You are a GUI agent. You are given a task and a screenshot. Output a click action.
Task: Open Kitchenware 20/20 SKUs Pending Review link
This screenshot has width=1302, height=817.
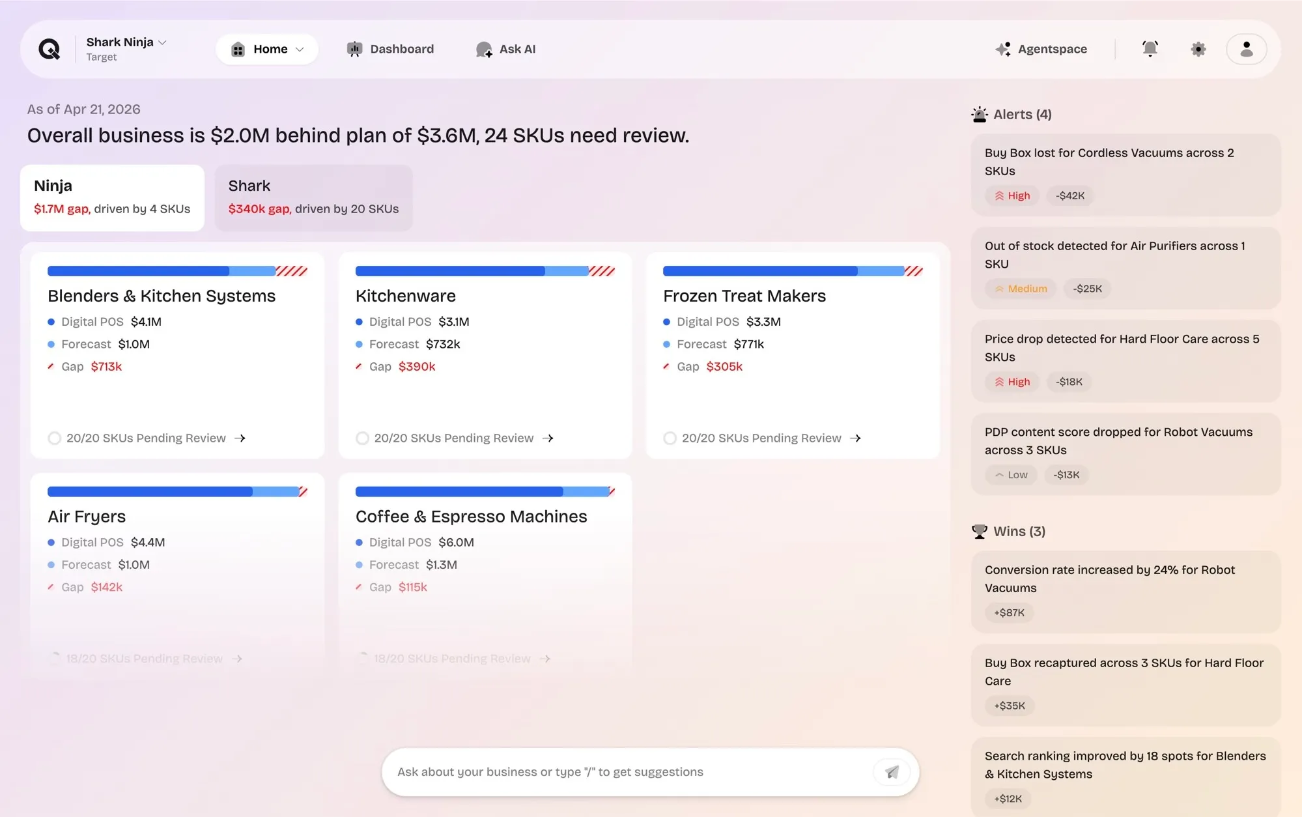click(x=454, y=438)
